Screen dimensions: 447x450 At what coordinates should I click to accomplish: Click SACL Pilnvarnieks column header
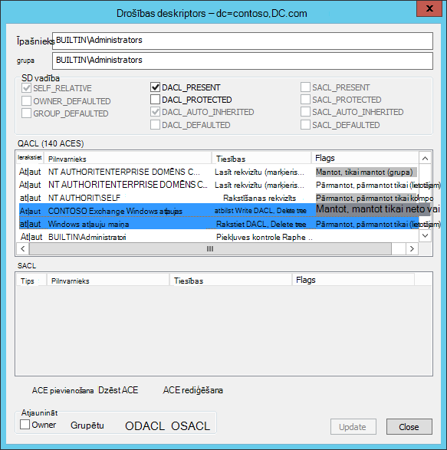coord(108,280)
